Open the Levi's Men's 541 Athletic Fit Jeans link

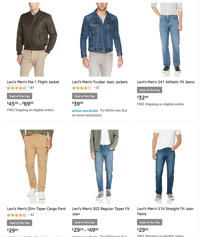(x=166, y=82)
